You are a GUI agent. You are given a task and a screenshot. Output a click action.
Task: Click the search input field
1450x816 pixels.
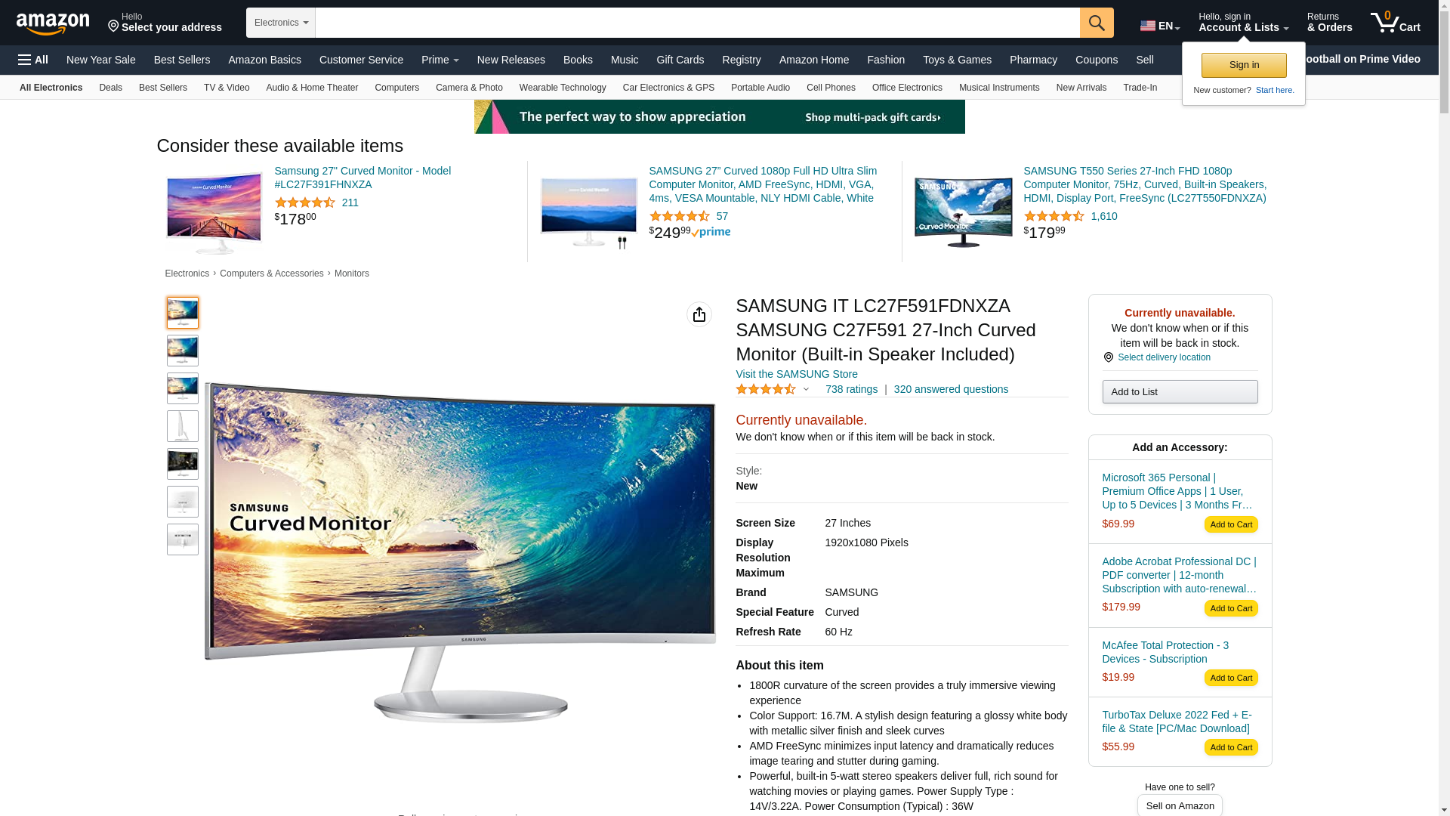[697, 23]
